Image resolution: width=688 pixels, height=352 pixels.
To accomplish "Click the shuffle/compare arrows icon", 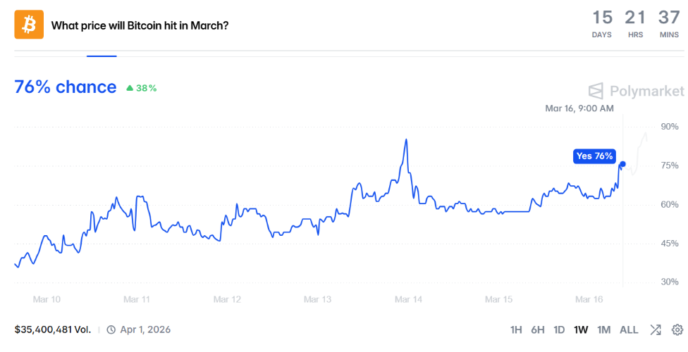I will 656,329.
